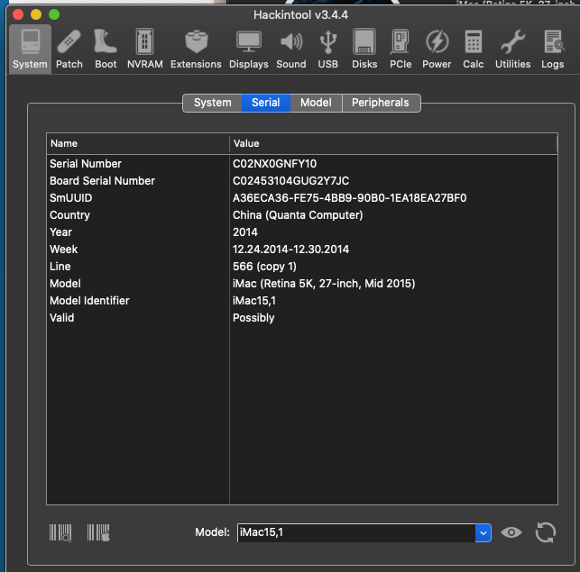This screenshot has width=580, height=572.
Task: Click the Week name cell
Action: (64, 250)
